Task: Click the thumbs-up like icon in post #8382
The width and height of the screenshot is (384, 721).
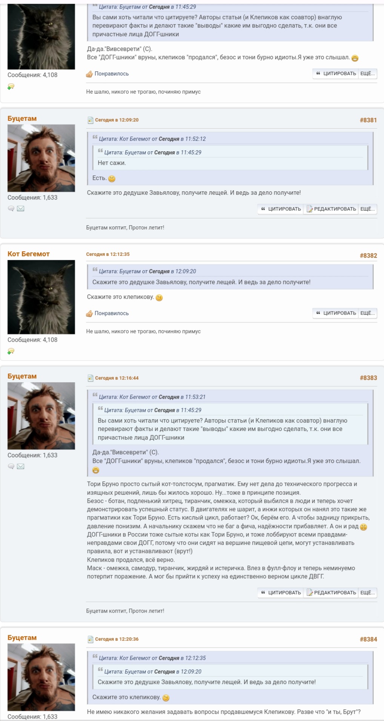Action: [89, 314]
